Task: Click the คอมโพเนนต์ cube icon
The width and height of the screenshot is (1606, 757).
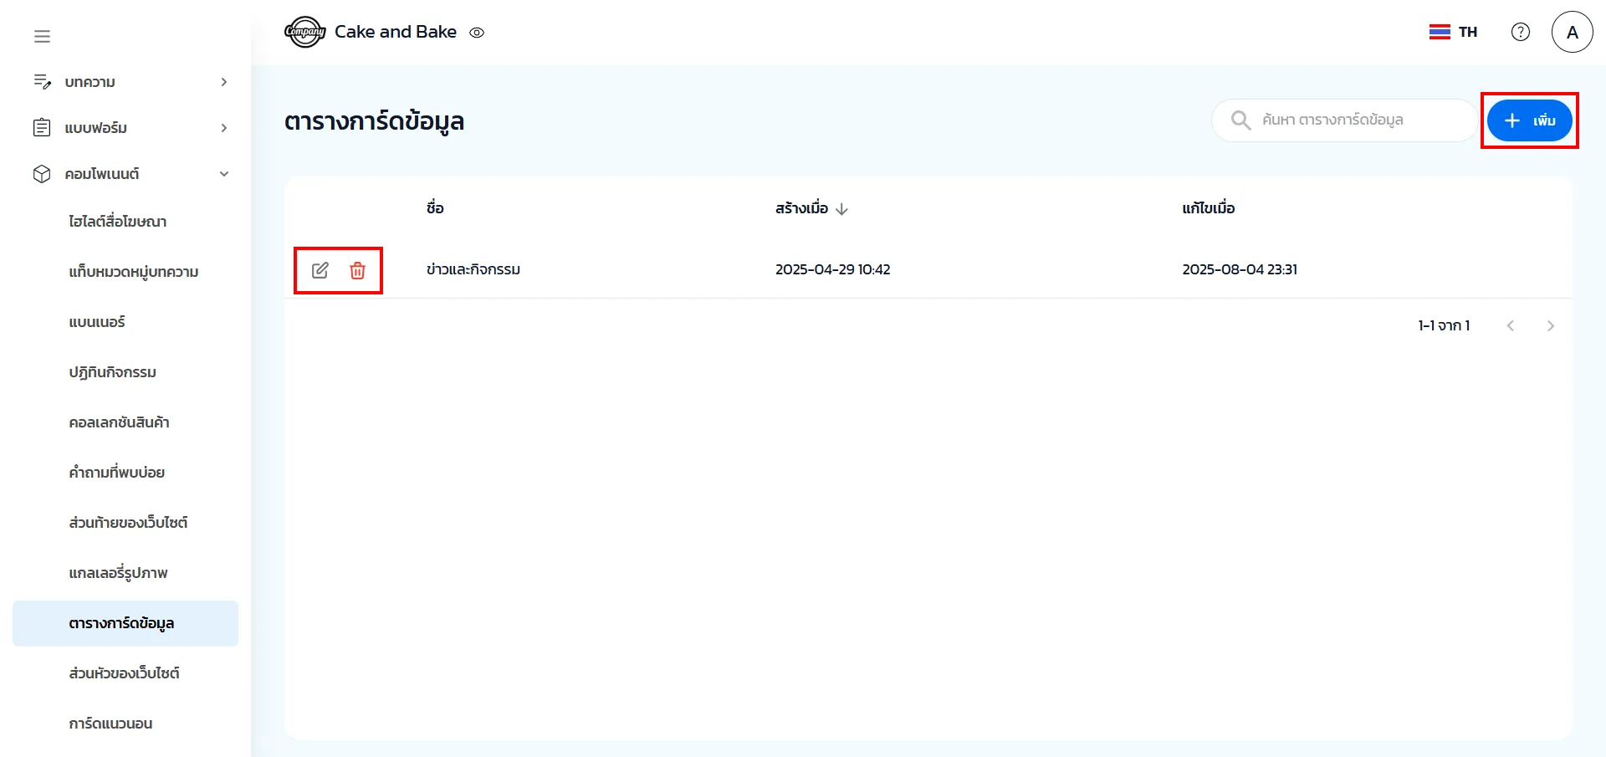Action: (42, 174)
